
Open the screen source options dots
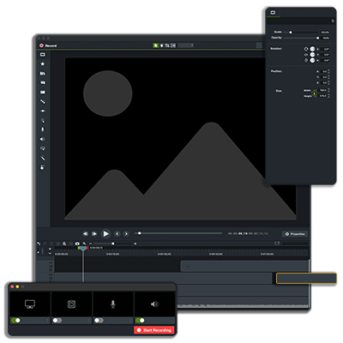[47, 321]
